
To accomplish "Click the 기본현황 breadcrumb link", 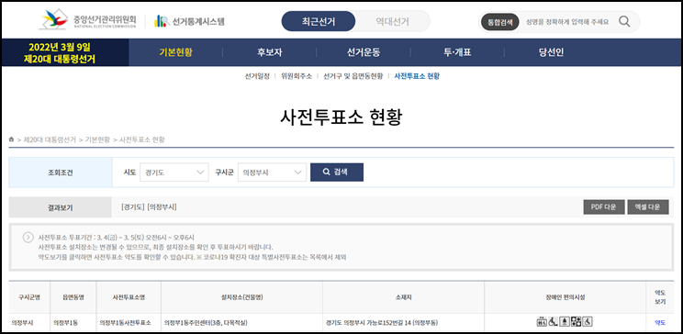I will click(x=97, y=139).
